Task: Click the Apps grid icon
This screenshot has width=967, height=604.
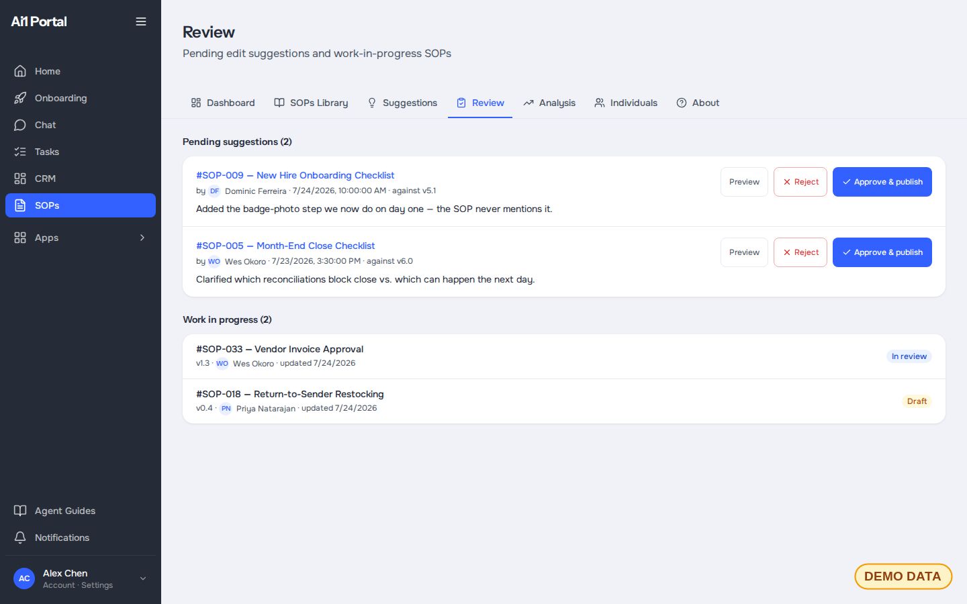Action: coord(20,238)
